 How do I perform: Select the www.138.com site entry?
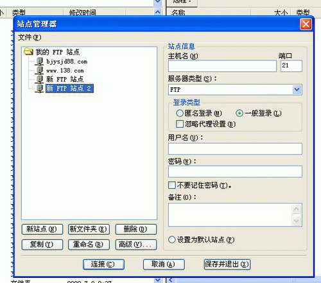point(65,71)
